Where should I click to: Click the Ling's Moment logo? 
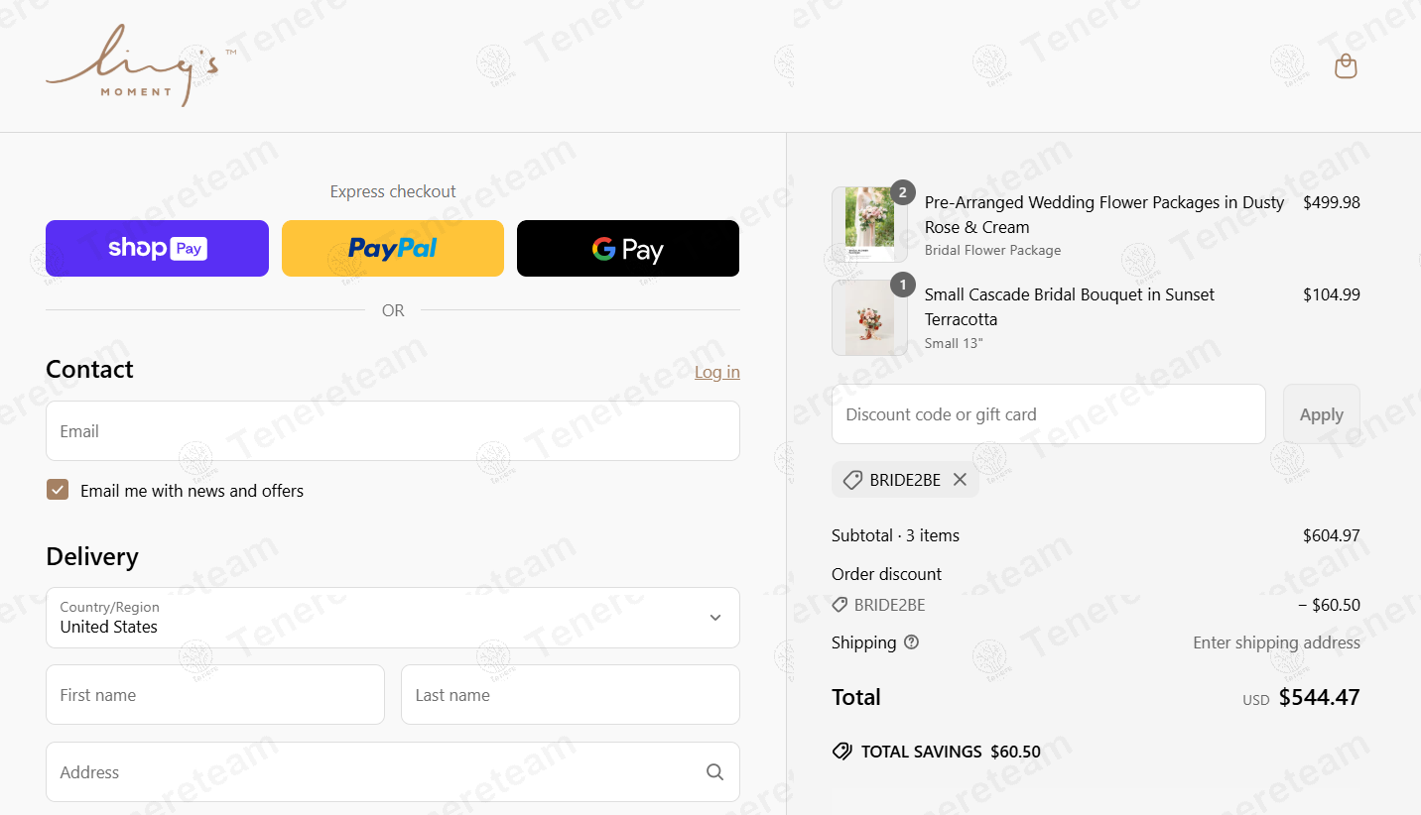pyautogui.click(x=140, y=65)
